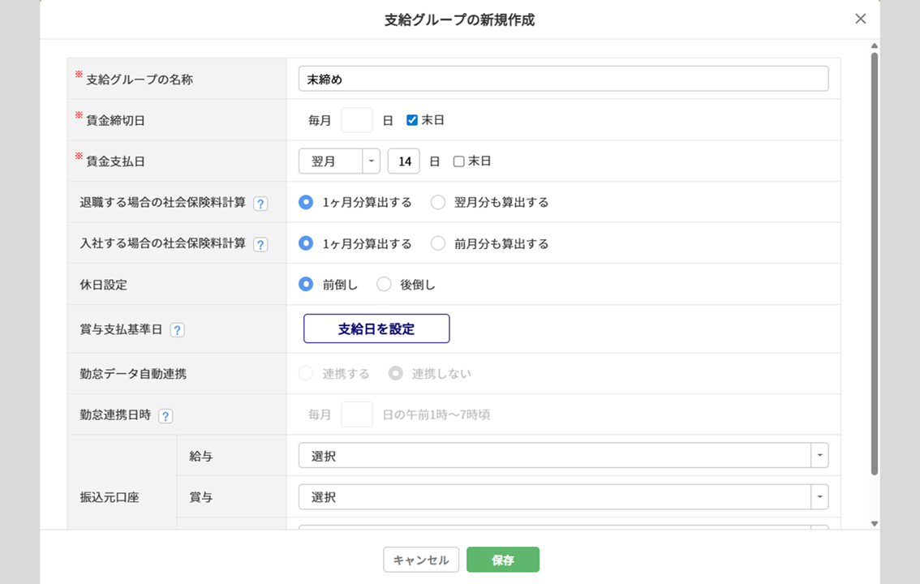Click help icon beside 入社する場合の社会保険料計算
This screenshot has height=584, width=920.
260,244
